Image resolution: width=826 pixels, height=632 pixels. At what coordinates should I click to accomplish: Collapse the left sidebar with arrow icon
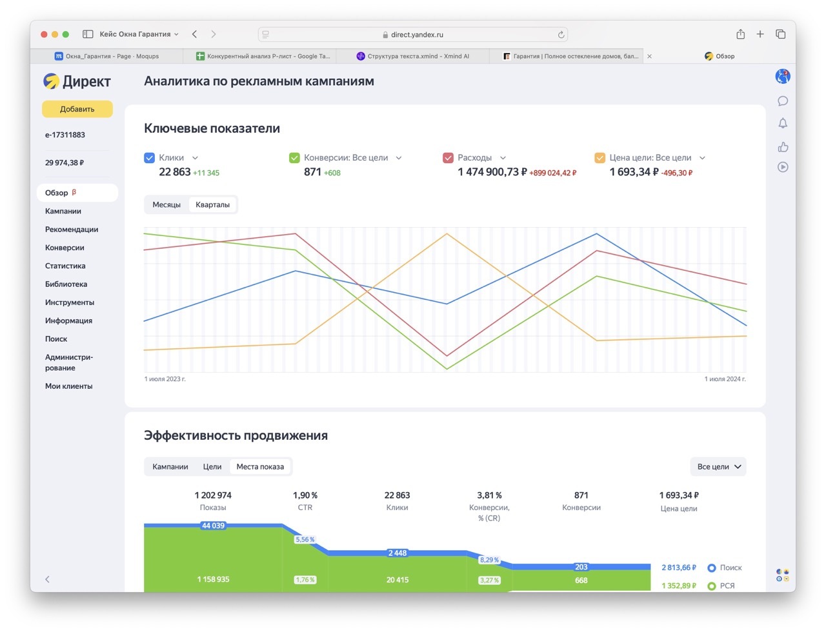coord(47,579)
